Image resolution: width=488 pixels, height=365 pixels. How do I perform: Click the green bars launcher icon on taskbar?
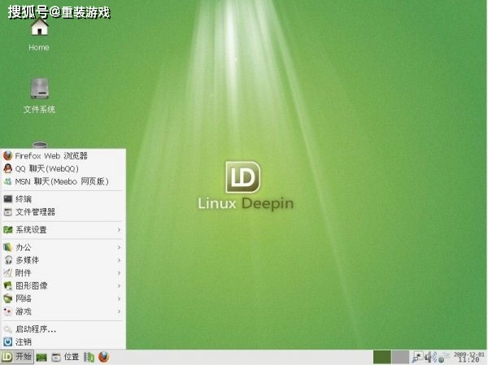pos(89,357)
